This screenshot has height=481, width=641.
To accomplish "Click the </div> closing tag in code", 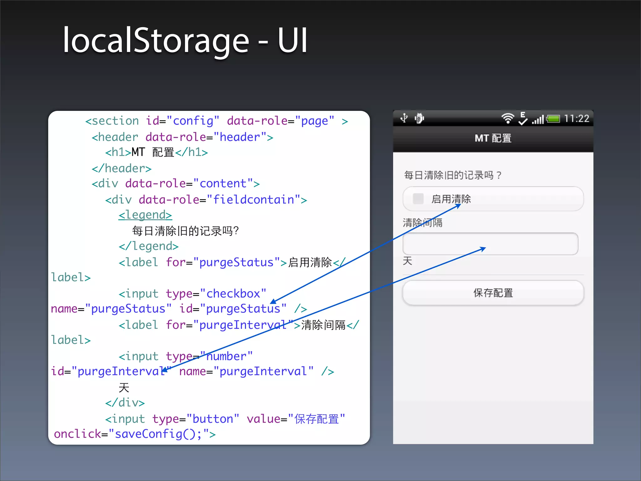I will [x=125, y=403].
